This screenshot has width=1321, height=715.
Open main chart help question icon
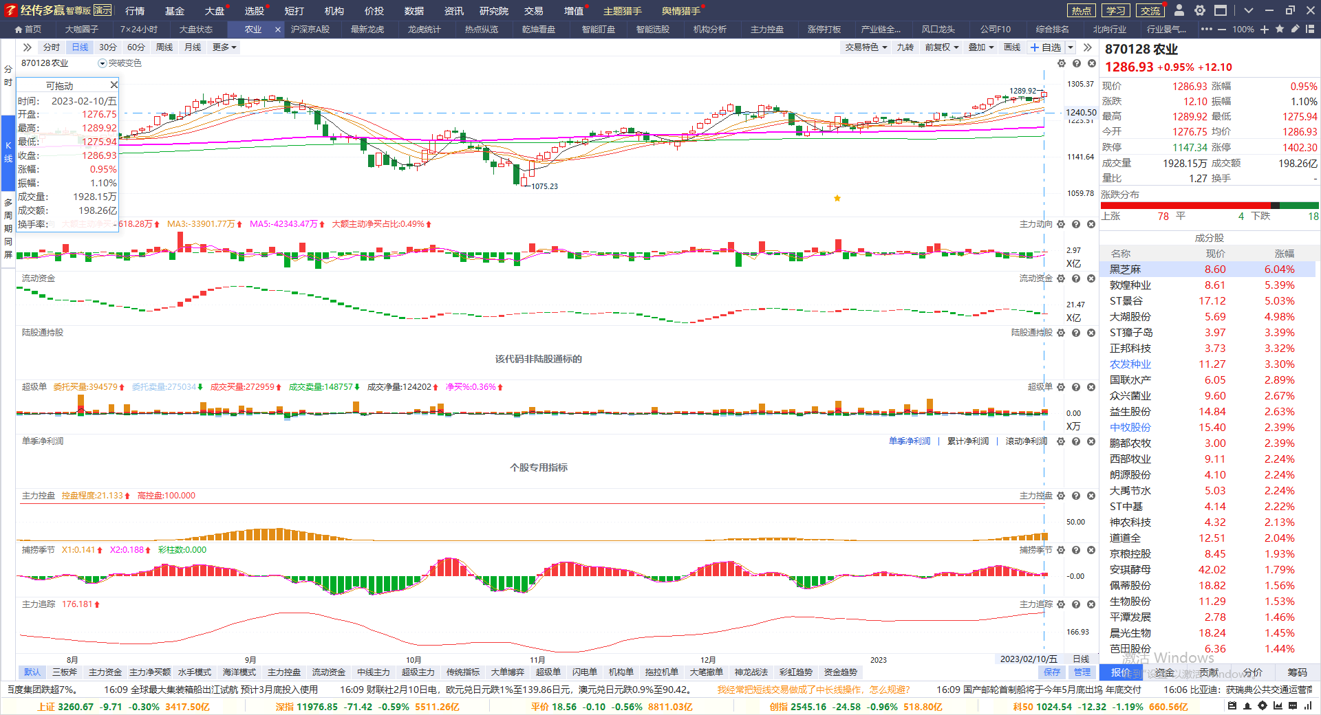[x=1077, y=63]
